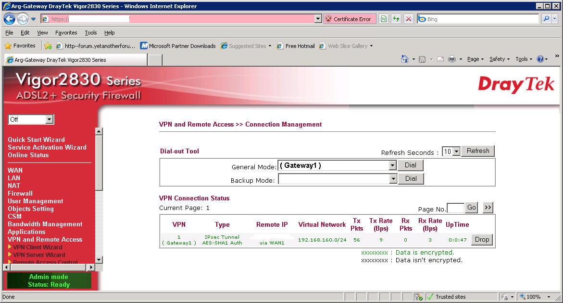Open http--forum.yetanotherforu... favorite link
This screenshot has width=563, height=303.
(96, 46)
